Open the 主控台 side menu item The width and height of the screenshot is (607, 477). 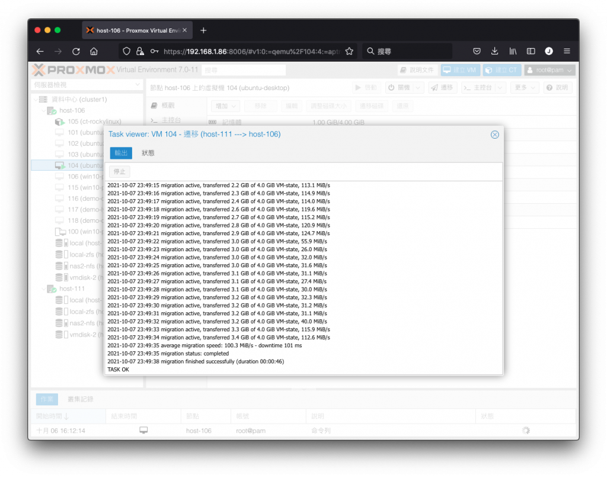(x=171, y=120)
